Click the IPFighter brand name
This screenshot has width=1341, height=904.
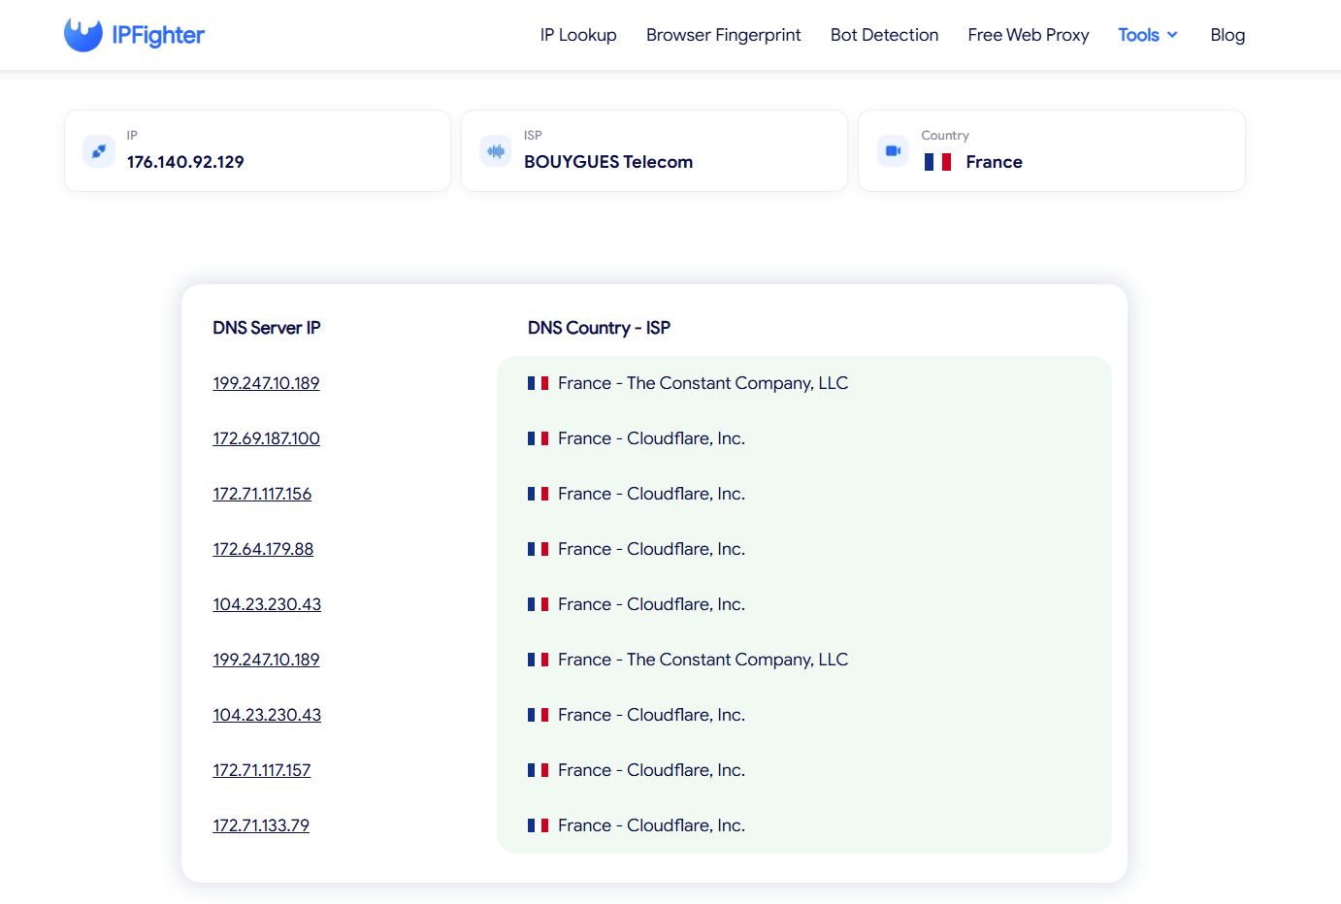(x=158, y=36)
